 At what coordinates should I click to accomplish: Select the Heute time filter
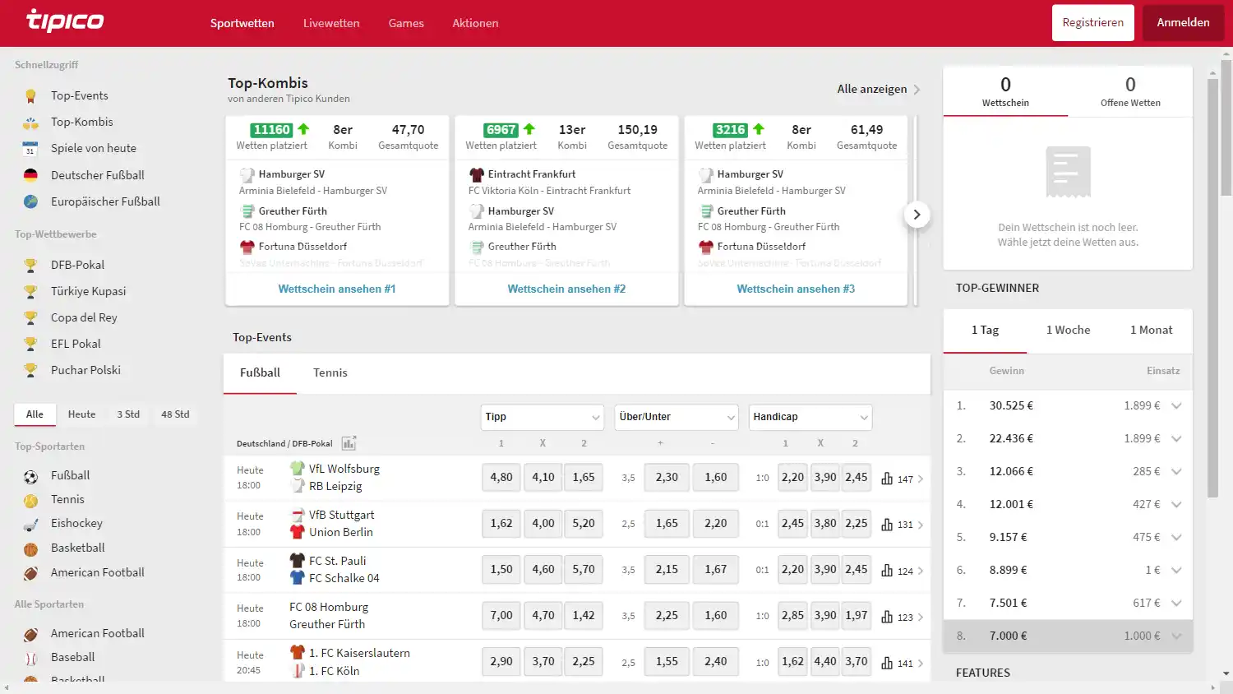[81, 414]
